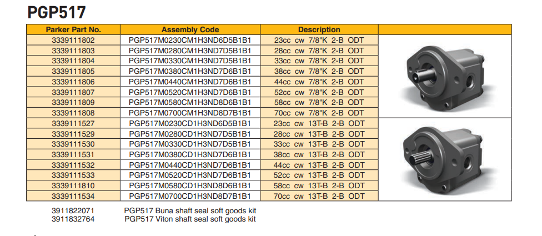Click the splined shaft pump image

[445, 158]
